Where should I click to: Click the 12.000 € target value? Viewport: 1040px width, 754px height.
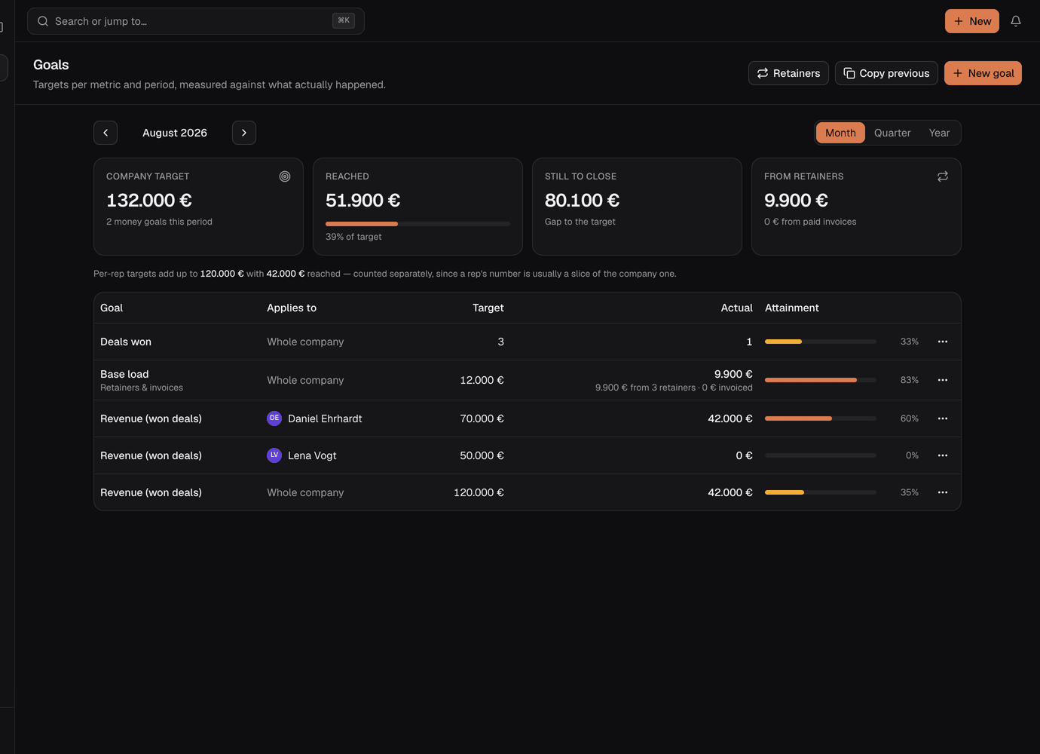tap(482, 380)
